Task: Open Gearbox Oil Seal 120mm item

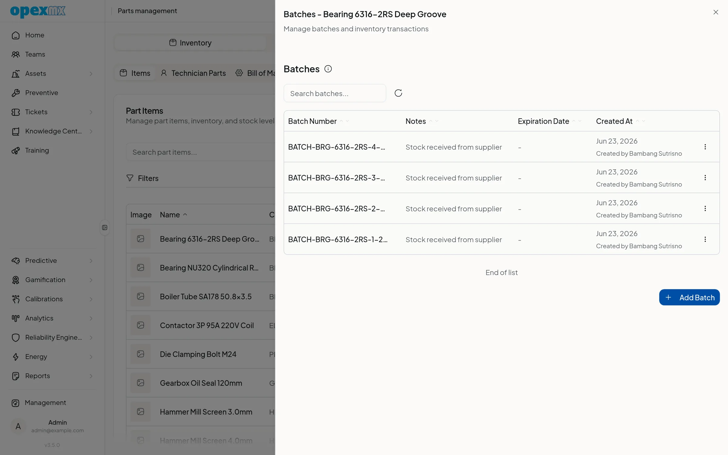Action: (201, 383)
